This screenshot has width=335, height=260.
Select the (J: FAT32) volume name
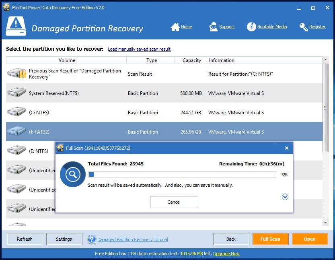point(39,132)
